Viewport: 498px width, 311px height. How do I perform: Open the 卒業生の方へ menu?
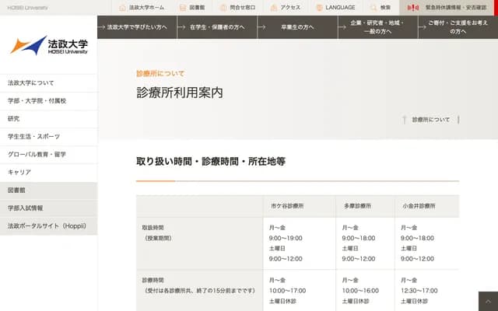tap(297, 27)
